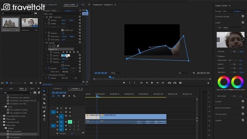Toggle Échelle animation stopwatch
The width and height of the screenshot is (247, 139).
(x=49, y=23)
